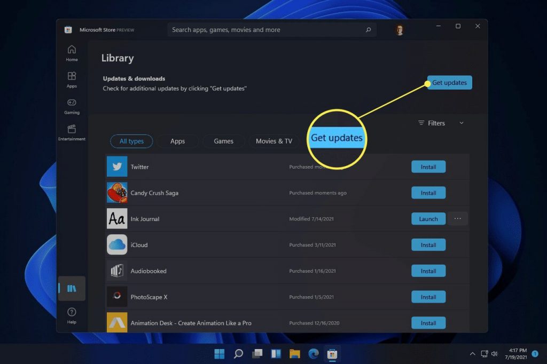This screenshot has width=547, height=364.
Task: Open the Microsoft Store icon on the taskbar
Action: (x=332, y=353)
